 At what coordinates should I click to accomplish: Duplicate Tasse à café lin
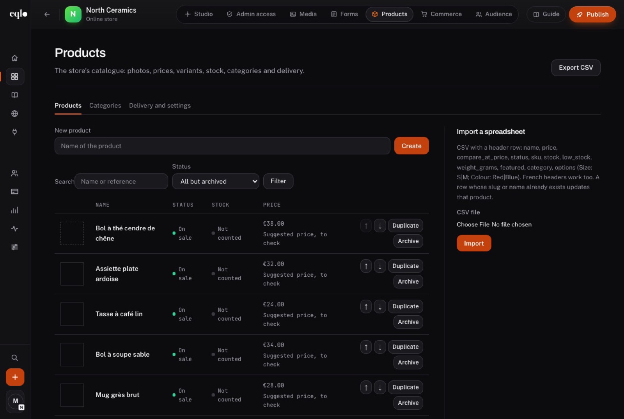tap(405, 307)
